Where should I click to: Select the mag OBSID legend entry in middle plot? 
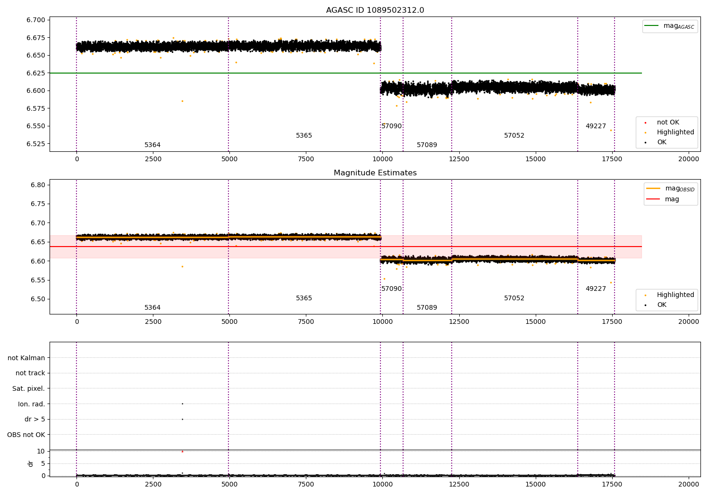(671, 189)
